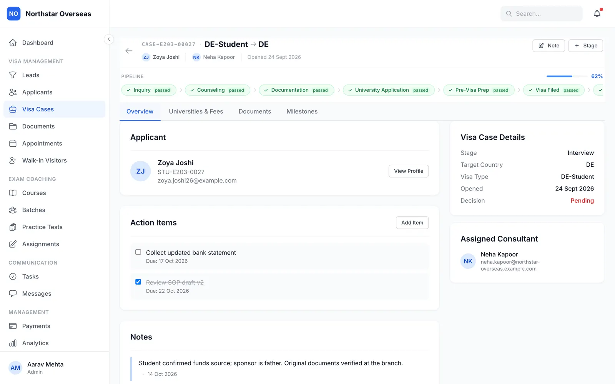
Task: Select the Visa Filed pipeline stage
Action: tap(553, 90)
